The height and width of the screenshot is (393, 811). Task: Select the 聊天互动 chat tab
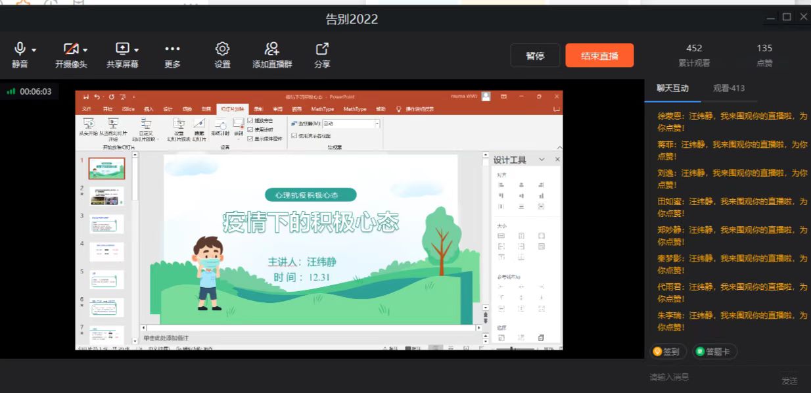[672, 88]
